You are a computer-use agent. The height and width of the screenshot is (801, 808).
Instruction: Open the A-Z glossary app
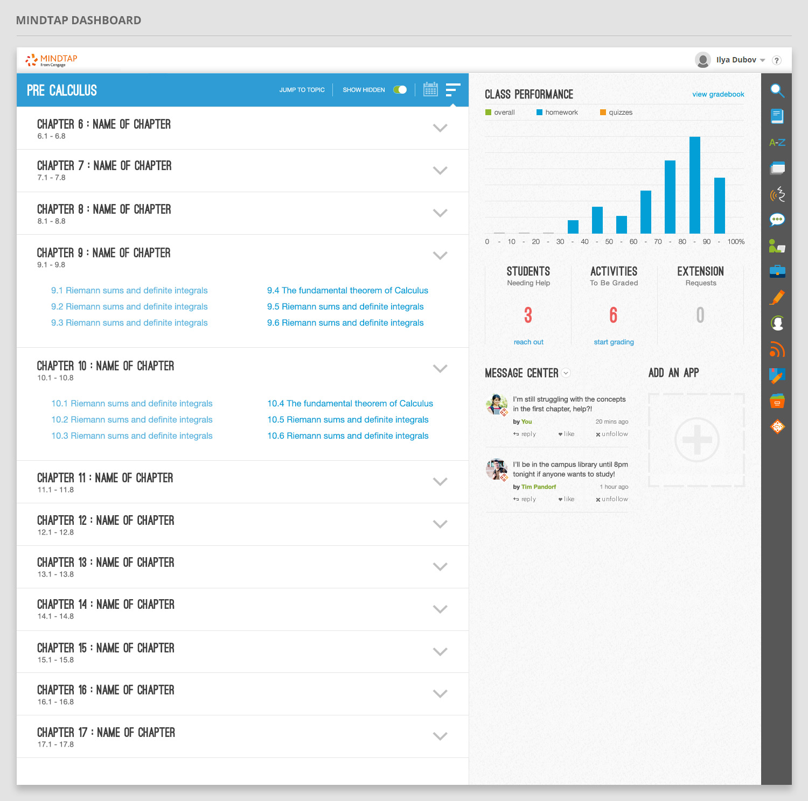(x=777, y=143)
